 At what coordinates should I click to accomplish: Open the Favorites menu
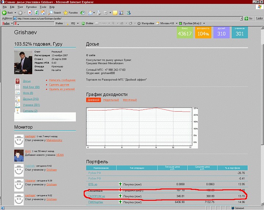pos(31,7)
